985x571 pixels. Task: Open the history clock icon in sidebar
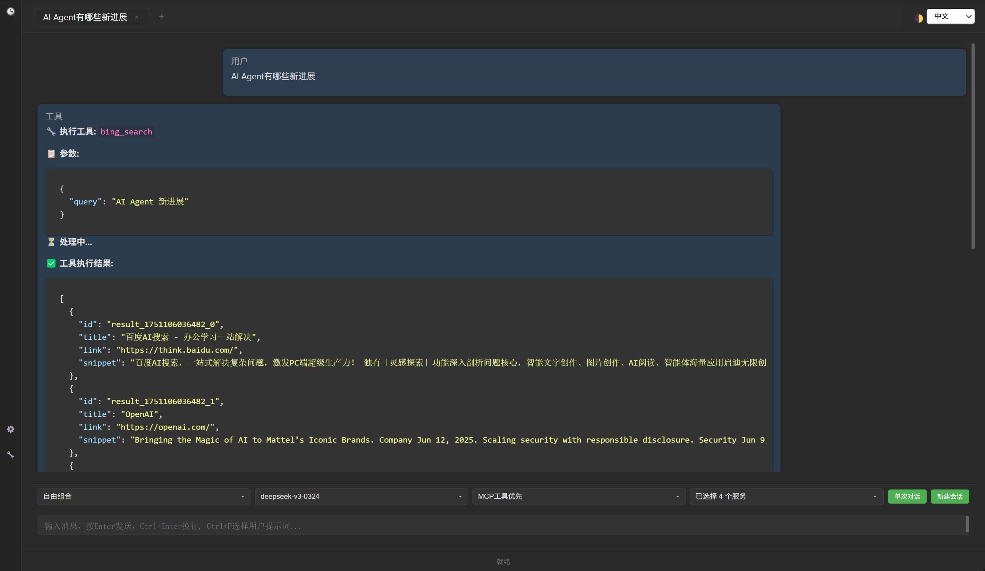pyautogui.click(x=11, y=11)
